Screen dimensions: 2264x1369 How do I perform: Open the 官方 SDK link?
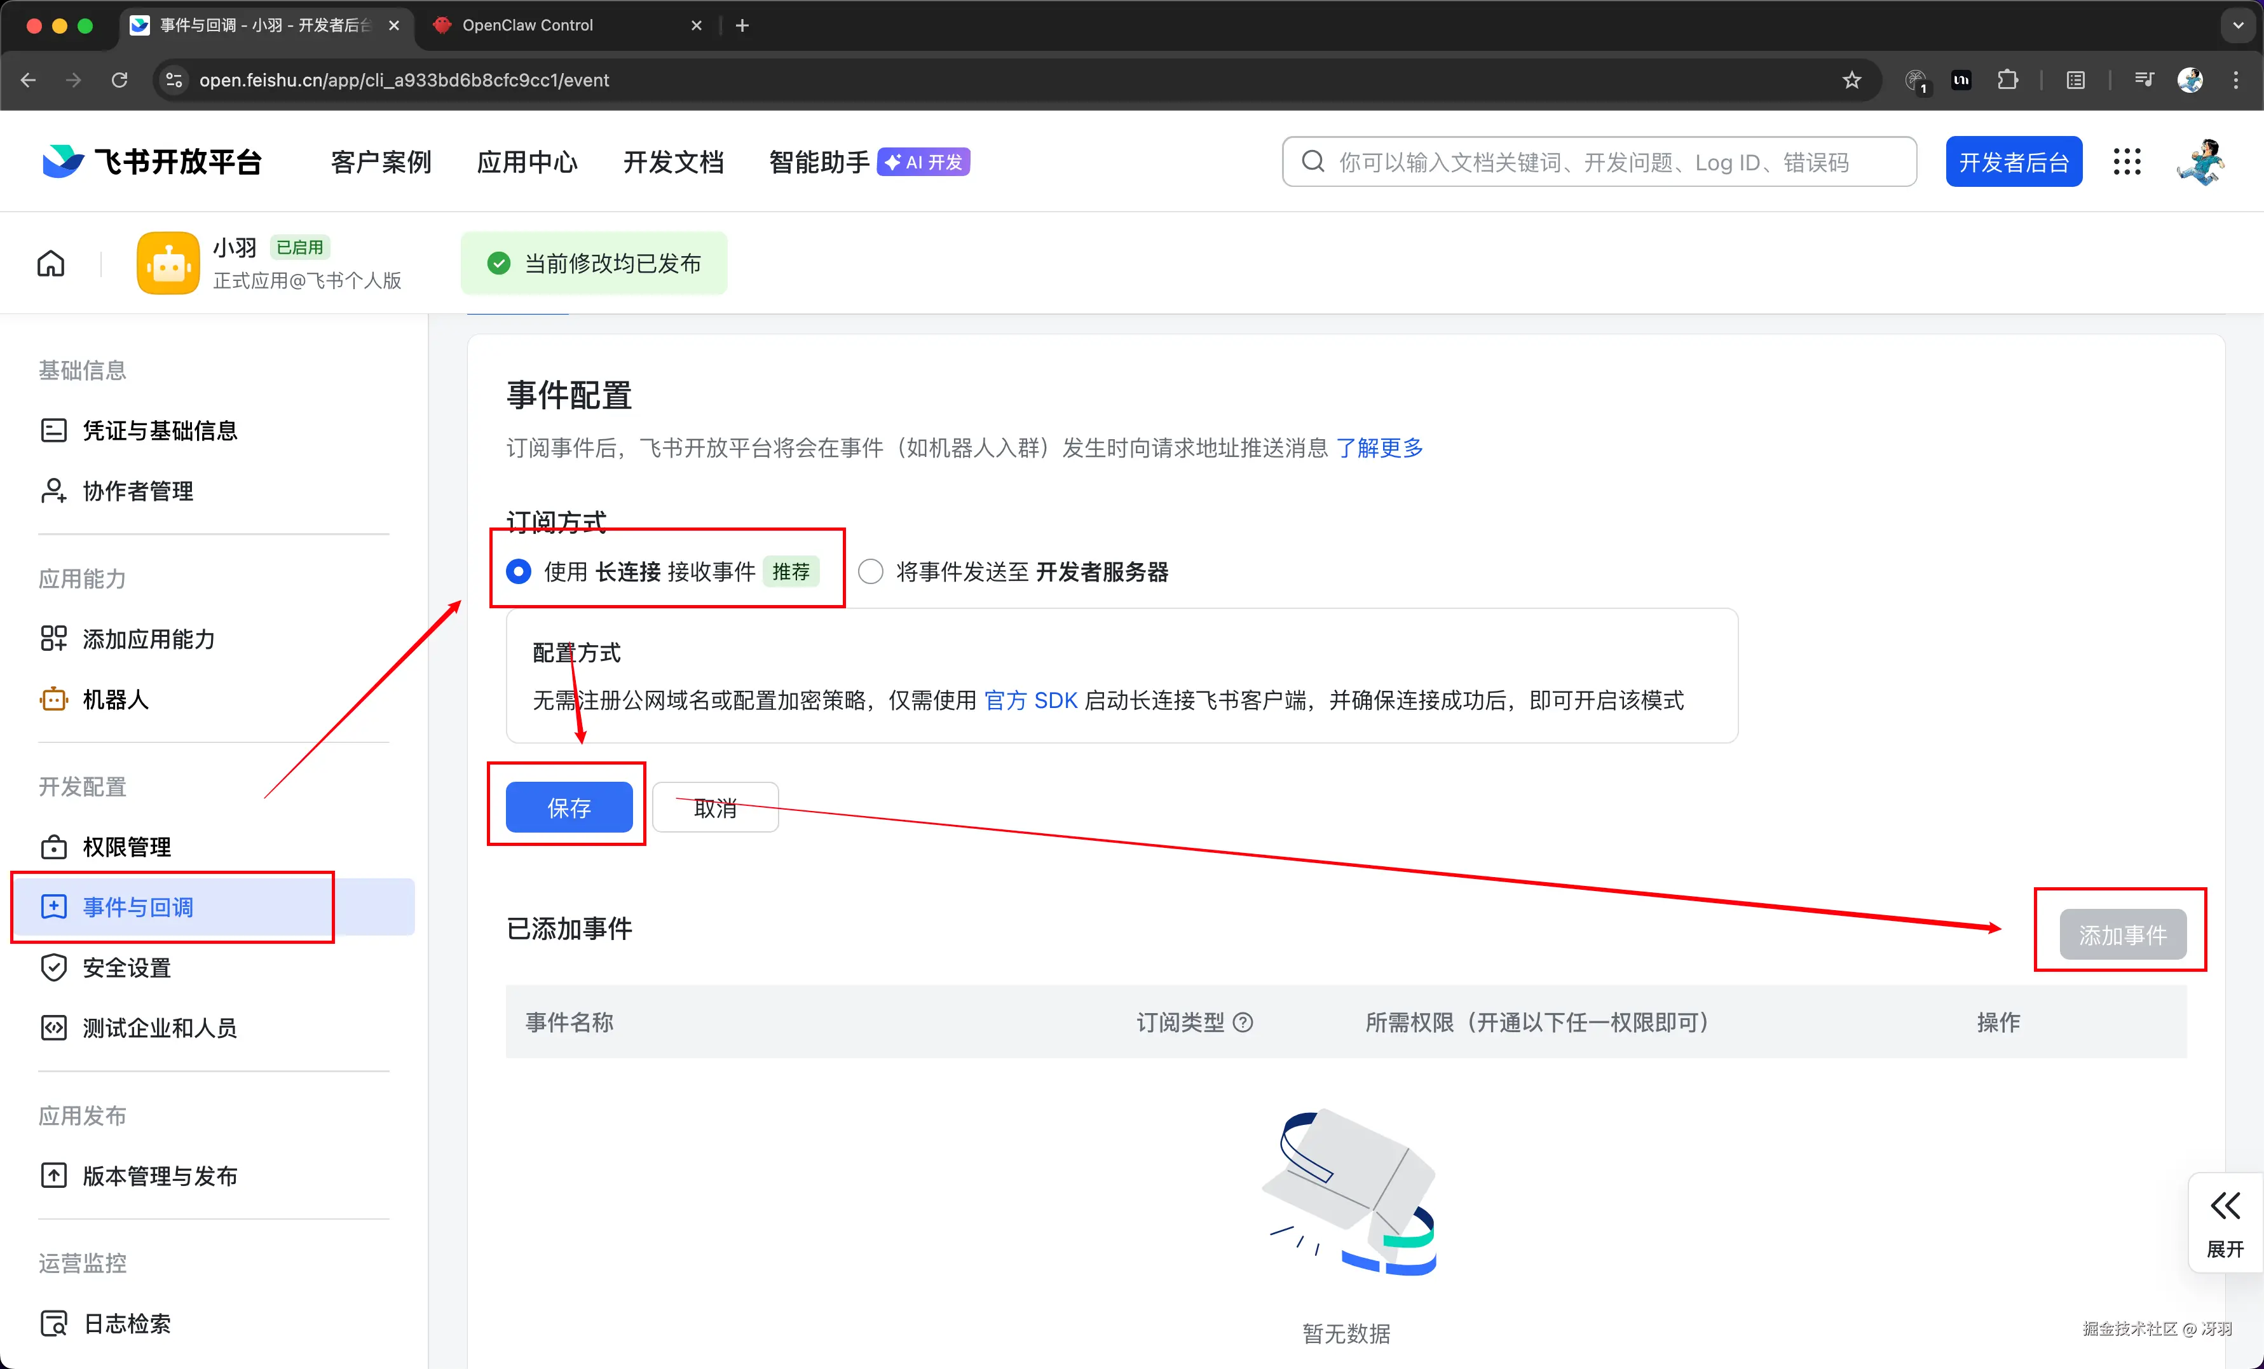1030,700
